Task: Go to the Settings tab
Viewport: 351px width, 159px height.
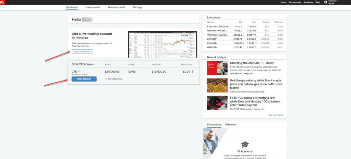Action: point(137,8)
